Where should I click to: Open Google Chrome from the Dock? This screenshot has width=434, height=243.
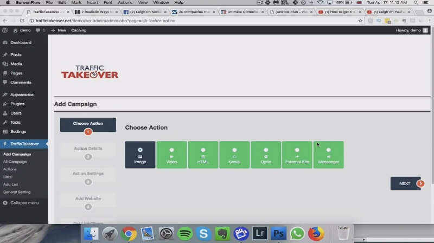point(129,234)
